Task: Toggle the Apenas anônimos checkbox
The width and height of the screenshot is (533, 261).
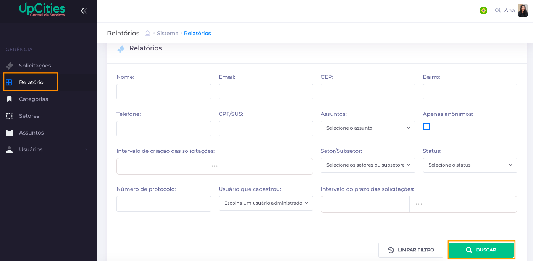Action: coord(426,126)
